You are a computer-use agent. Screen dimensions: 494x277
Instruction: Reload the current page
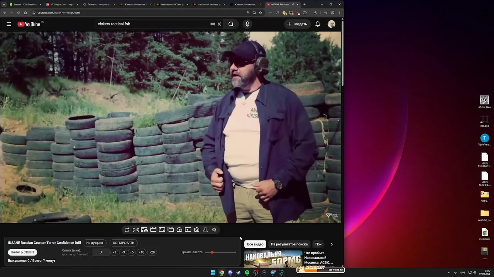19,13
